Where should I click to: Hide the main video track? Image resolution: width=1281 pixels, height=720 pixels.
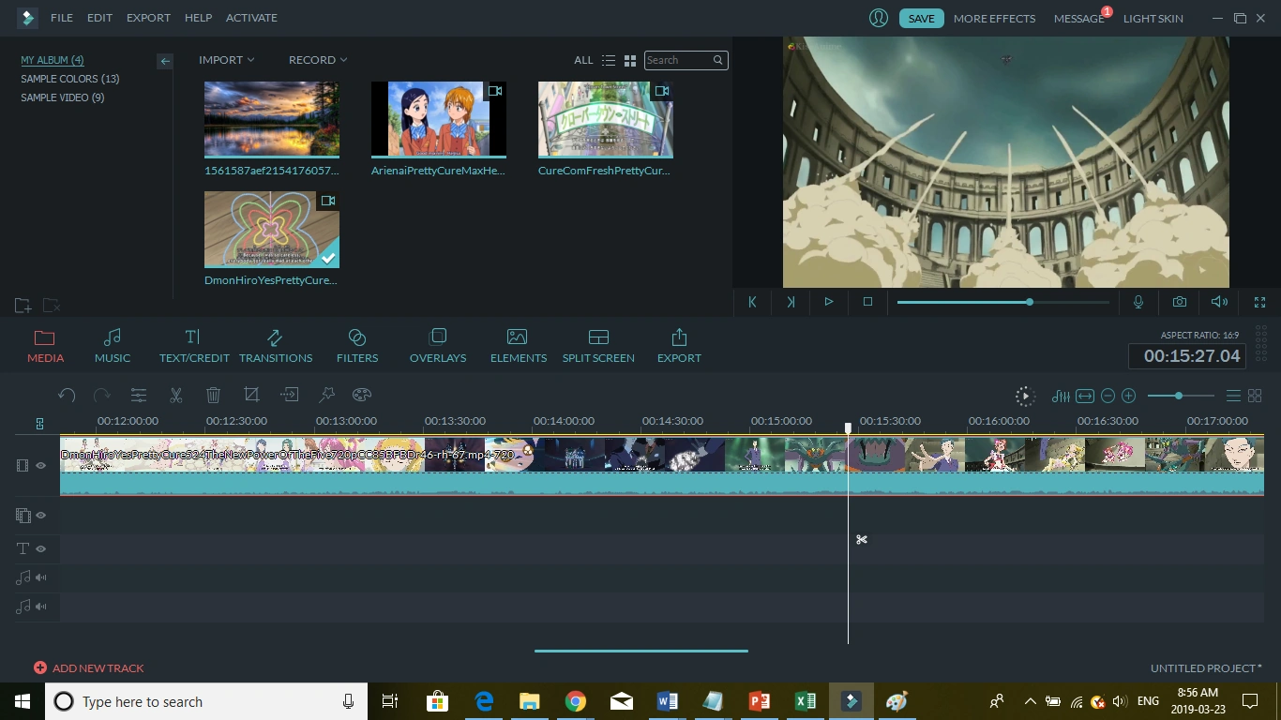tap(41, 465)
